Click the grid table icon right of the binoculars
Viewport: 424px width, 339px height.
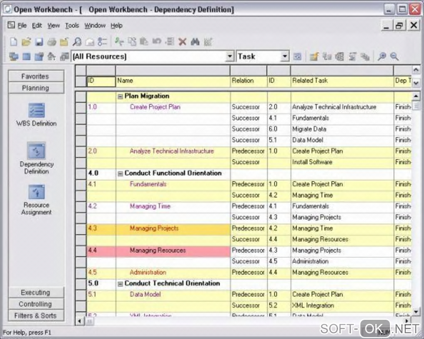coord(208,42)
